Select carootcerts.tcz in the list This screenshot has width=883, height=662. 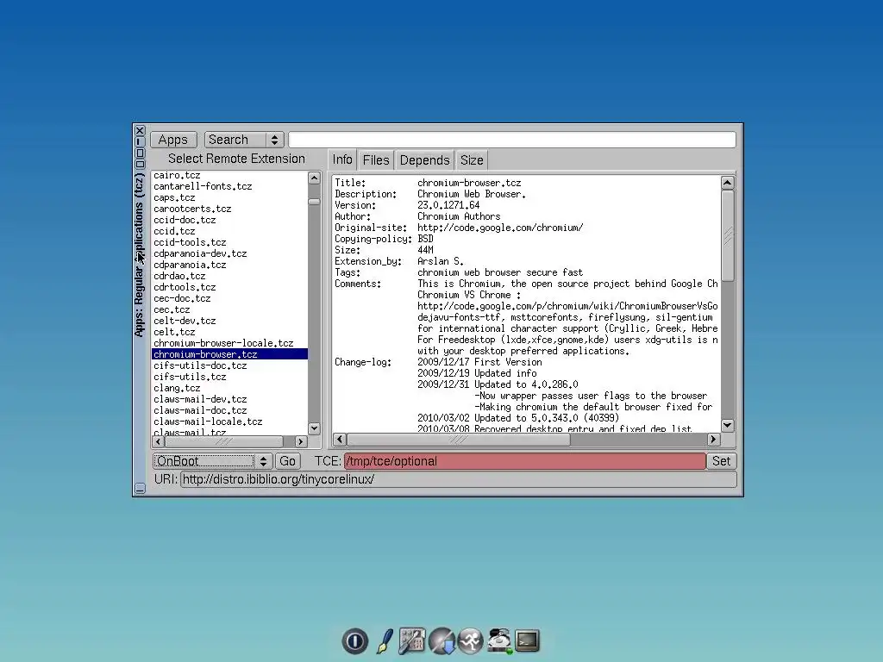click(x=229, y=209)
